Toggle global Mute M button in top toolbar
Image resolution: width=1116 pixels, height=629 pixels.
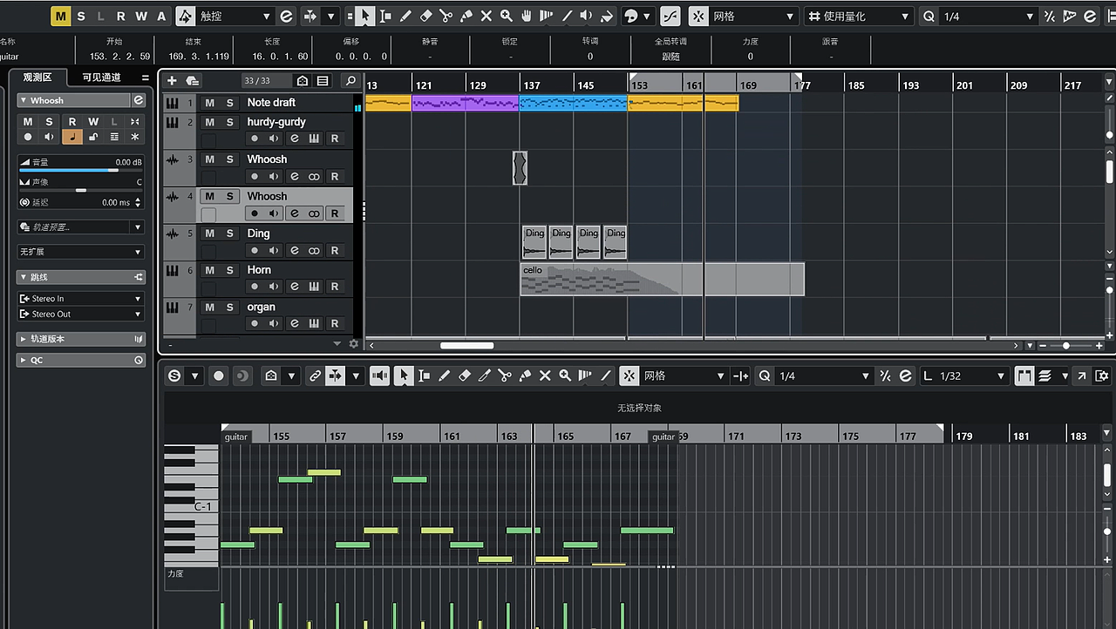(x=61, y=16)
